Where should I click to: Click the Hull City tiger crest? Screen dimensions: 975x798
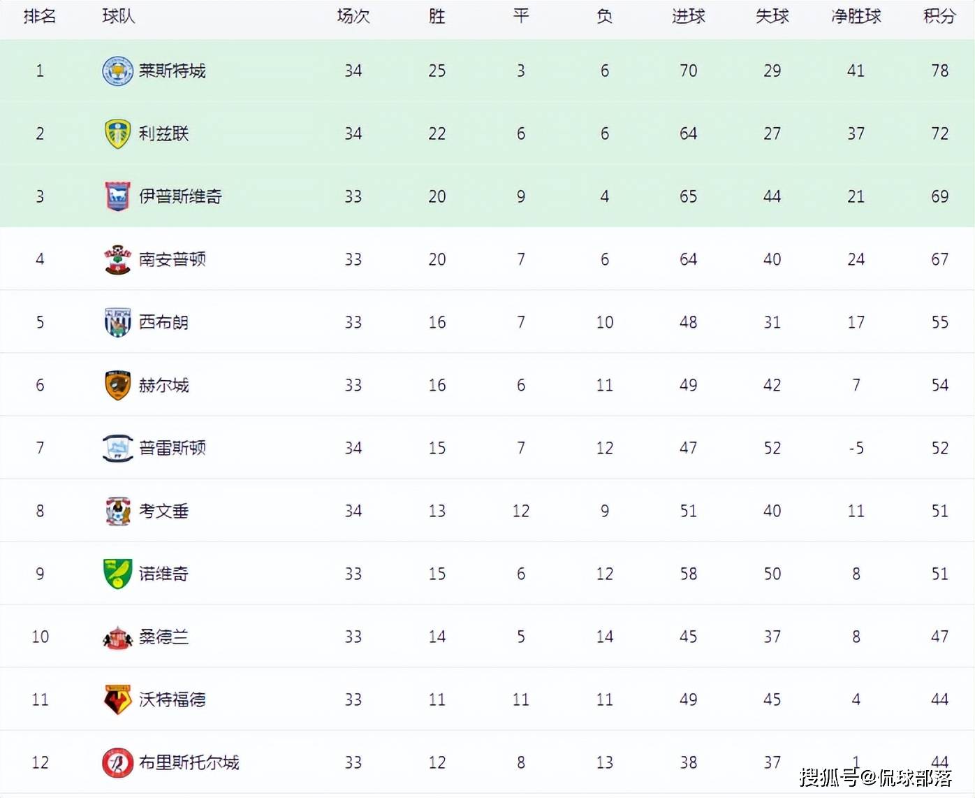click(x=117, y=385)
